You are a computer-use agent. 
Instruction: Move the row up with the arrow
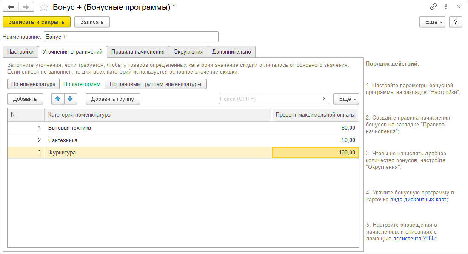pyautogui.click(x=57, y=99)
